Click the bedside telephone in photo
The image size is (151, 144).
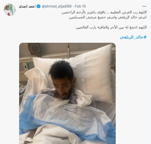coord(22,89)
